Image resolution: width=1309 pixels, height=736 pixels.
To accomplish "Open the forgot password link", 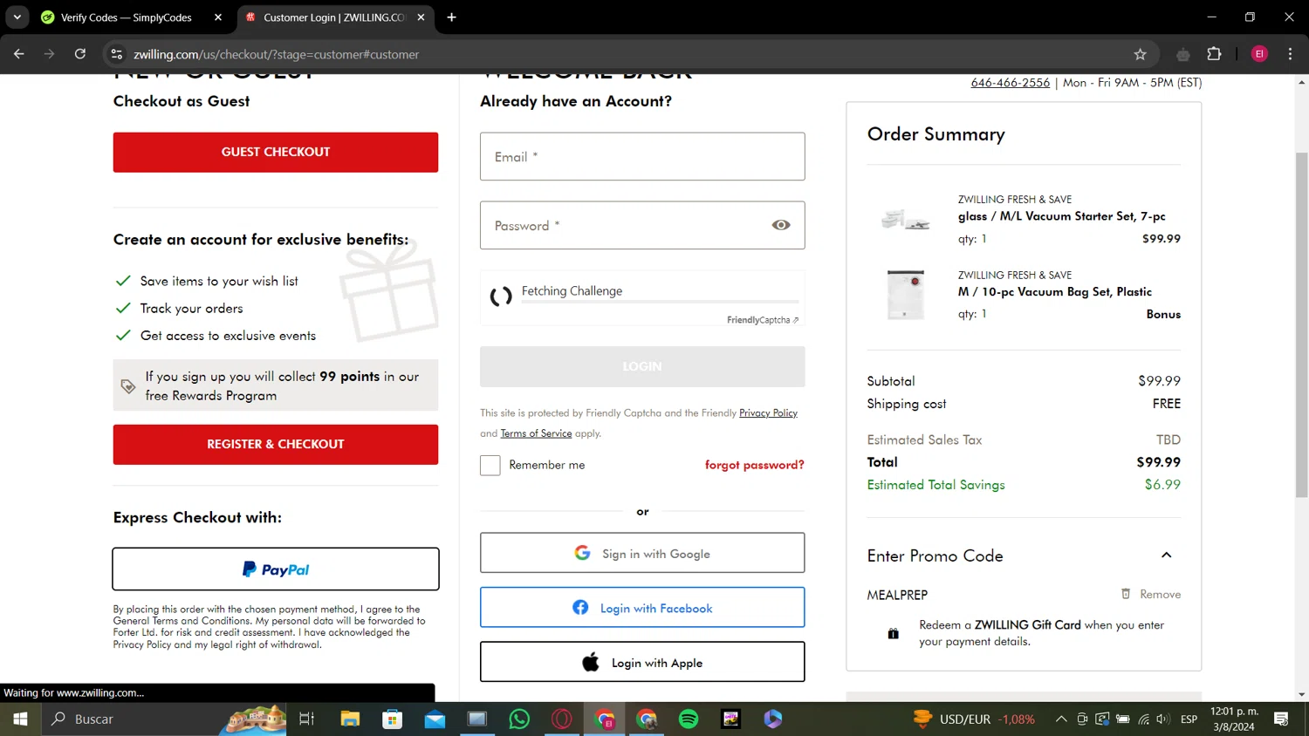I will tap(755, 465).
